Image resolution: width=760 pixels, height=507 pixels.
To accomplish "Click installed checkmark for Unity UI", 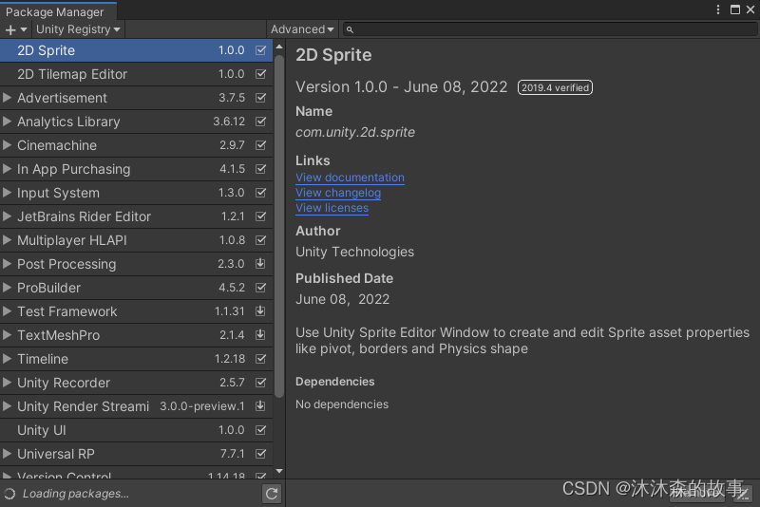I will click(260, 430).
